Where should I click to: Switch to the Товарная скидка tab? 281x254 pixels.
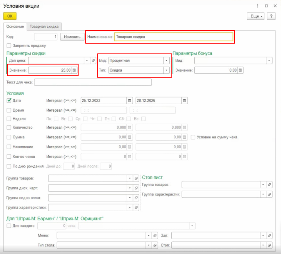click(44, 26)
